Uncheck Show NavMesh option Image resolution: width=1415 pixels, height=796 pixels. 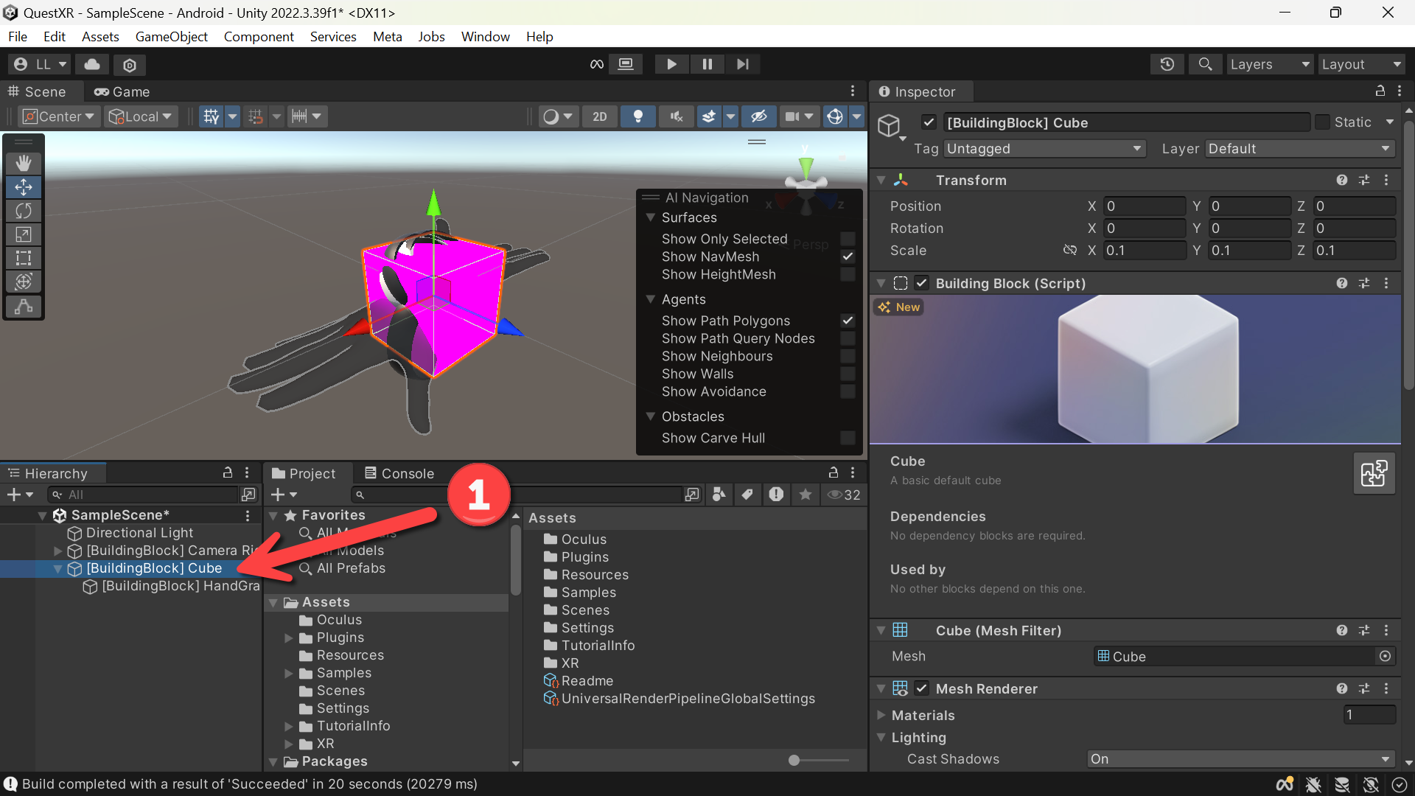click(x=848, y=256)
